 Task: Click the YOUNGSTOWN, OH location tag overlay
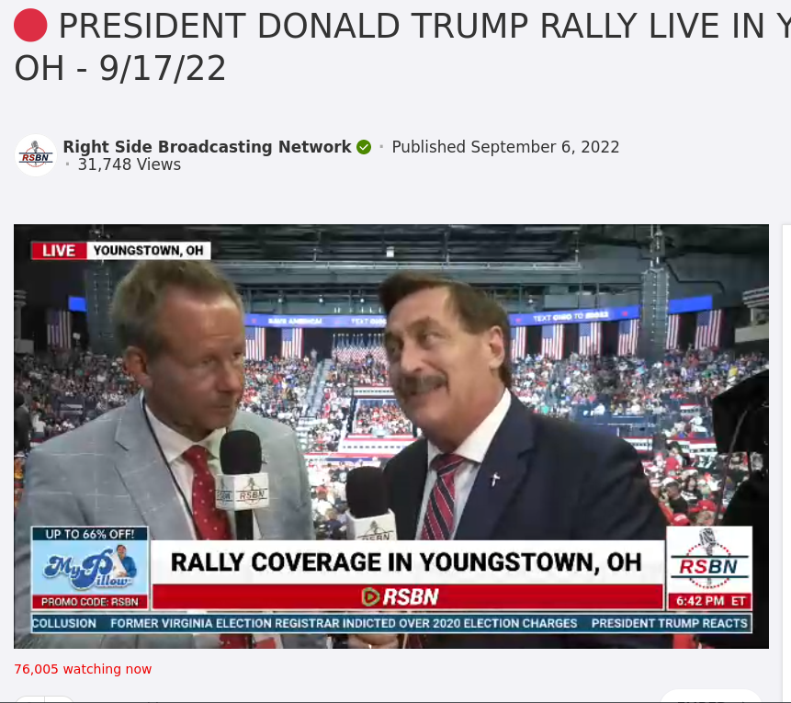coord(148,251)
